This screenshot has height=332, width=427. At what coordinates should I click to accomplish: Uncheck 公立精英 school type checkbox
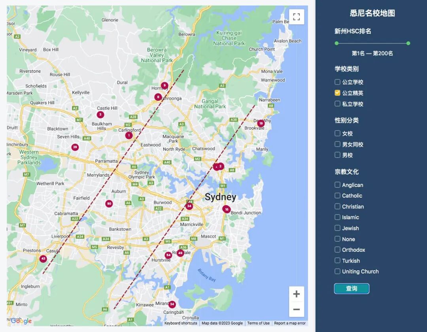tap(337, 93)
